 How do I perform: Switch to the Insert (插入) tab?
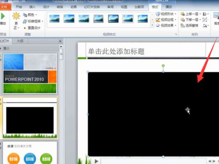32,7
